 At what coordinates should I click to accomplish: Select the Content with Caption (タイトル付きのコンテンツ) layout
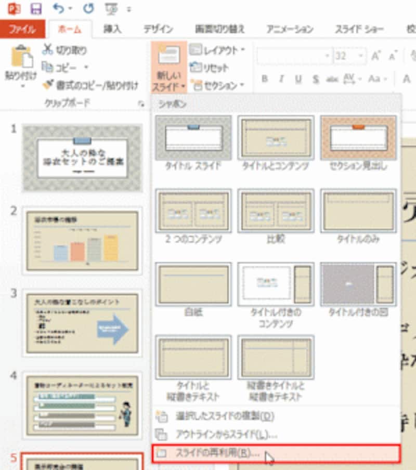coord(276,295)
